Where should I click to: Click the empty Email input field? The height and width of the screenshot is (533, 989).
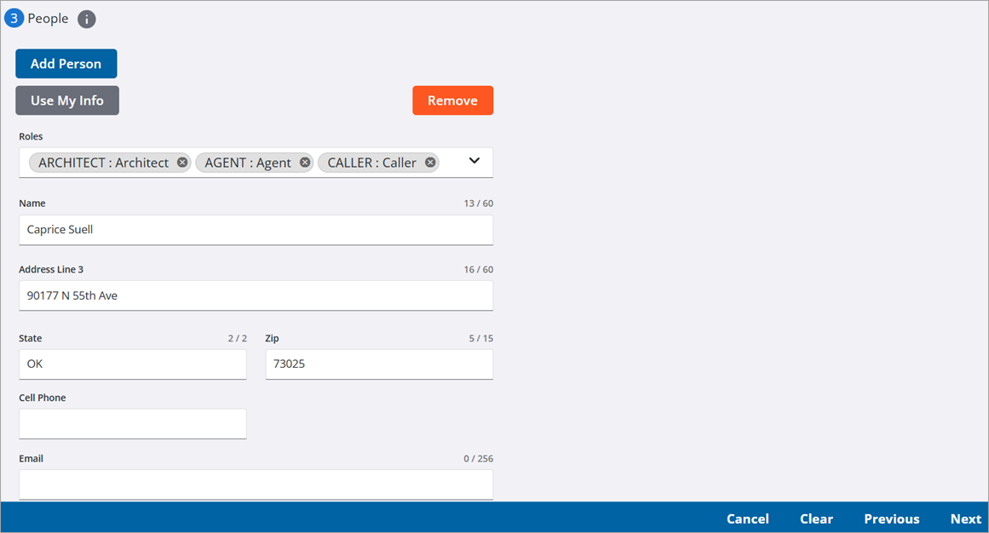pos(256,484)
